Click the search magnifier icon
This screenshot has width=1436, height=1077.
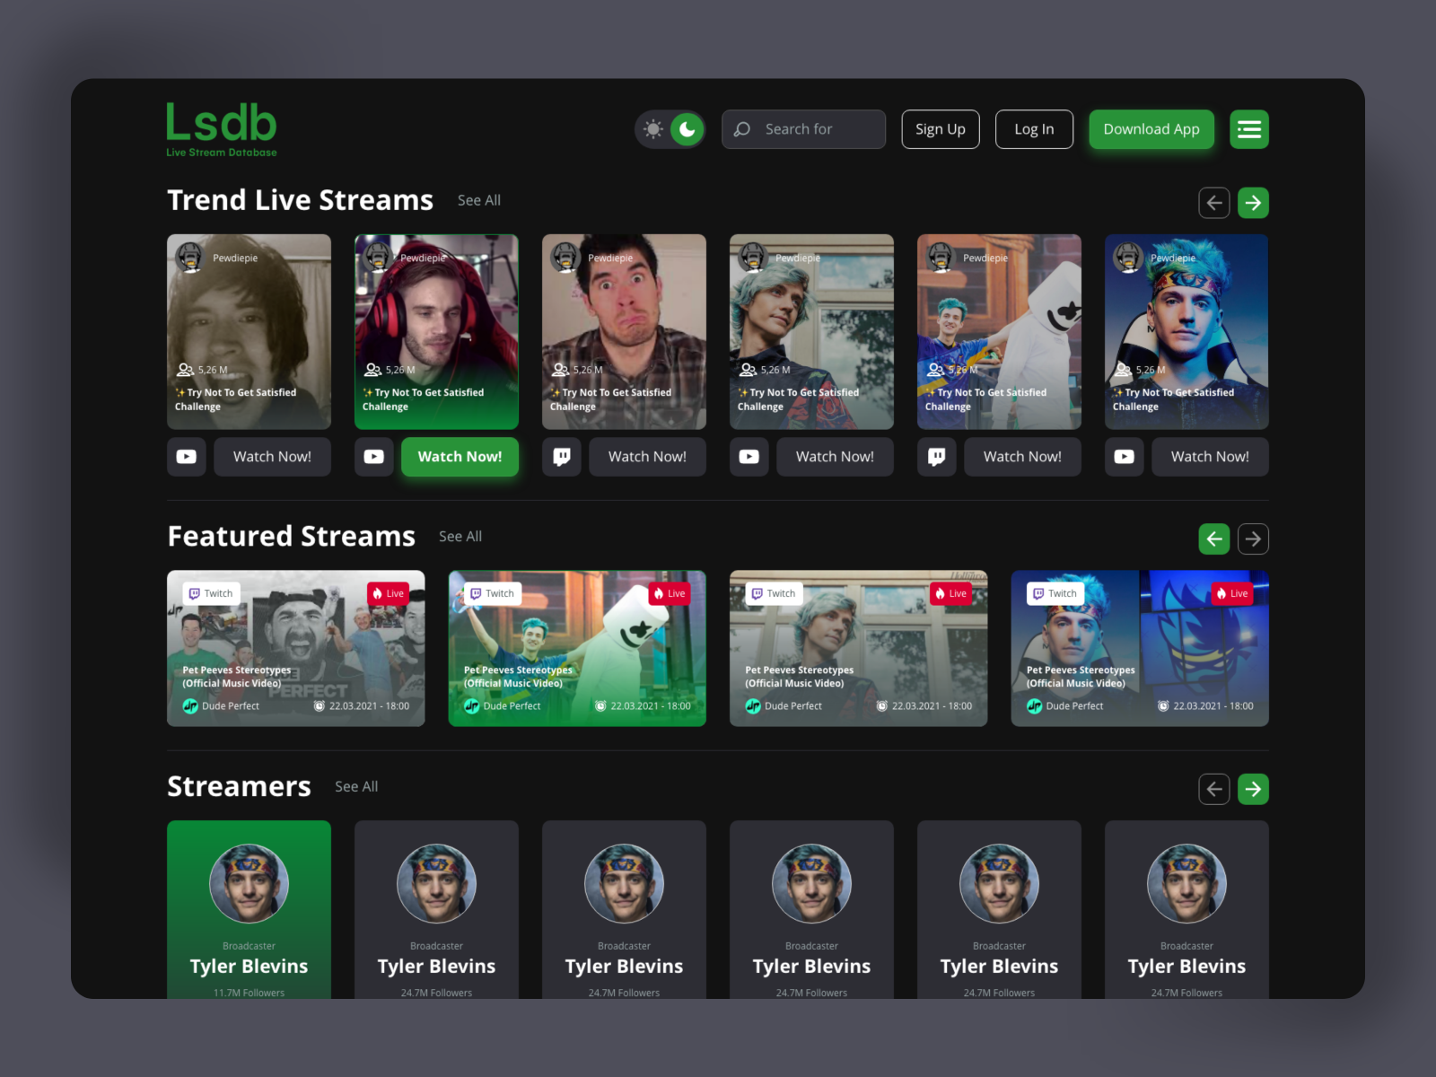click(741, 129)
